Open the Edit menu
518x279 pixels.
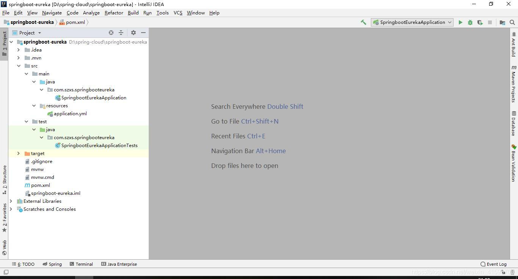click(x=18, y=13)
